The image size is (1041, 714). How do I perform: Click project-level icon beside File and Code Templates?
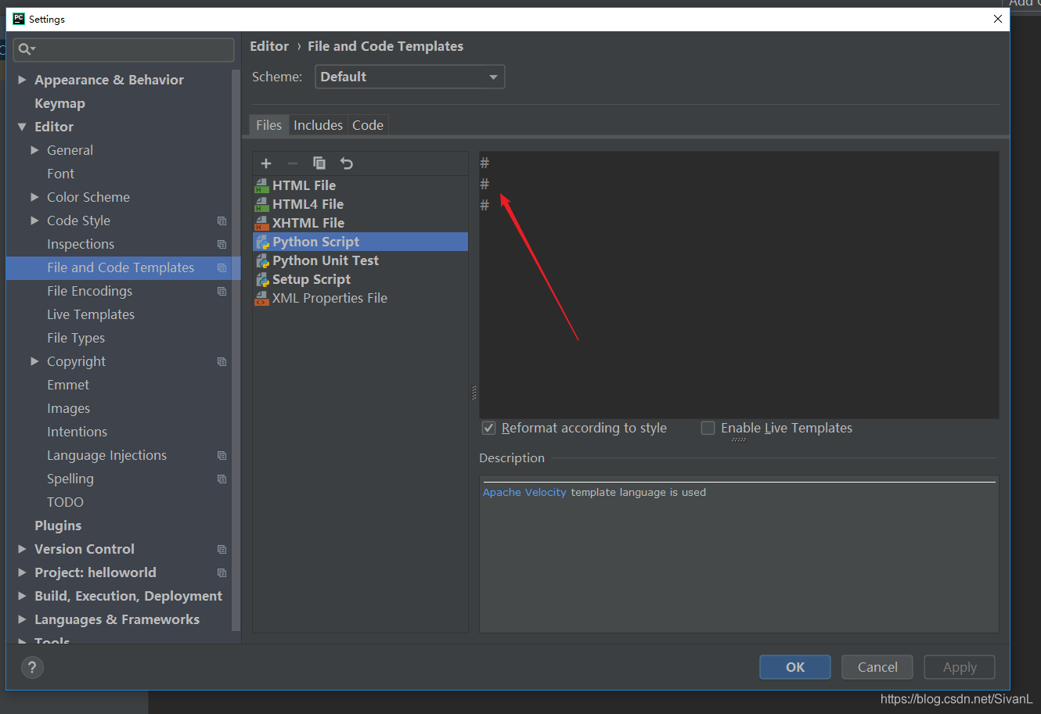[222, 268]
